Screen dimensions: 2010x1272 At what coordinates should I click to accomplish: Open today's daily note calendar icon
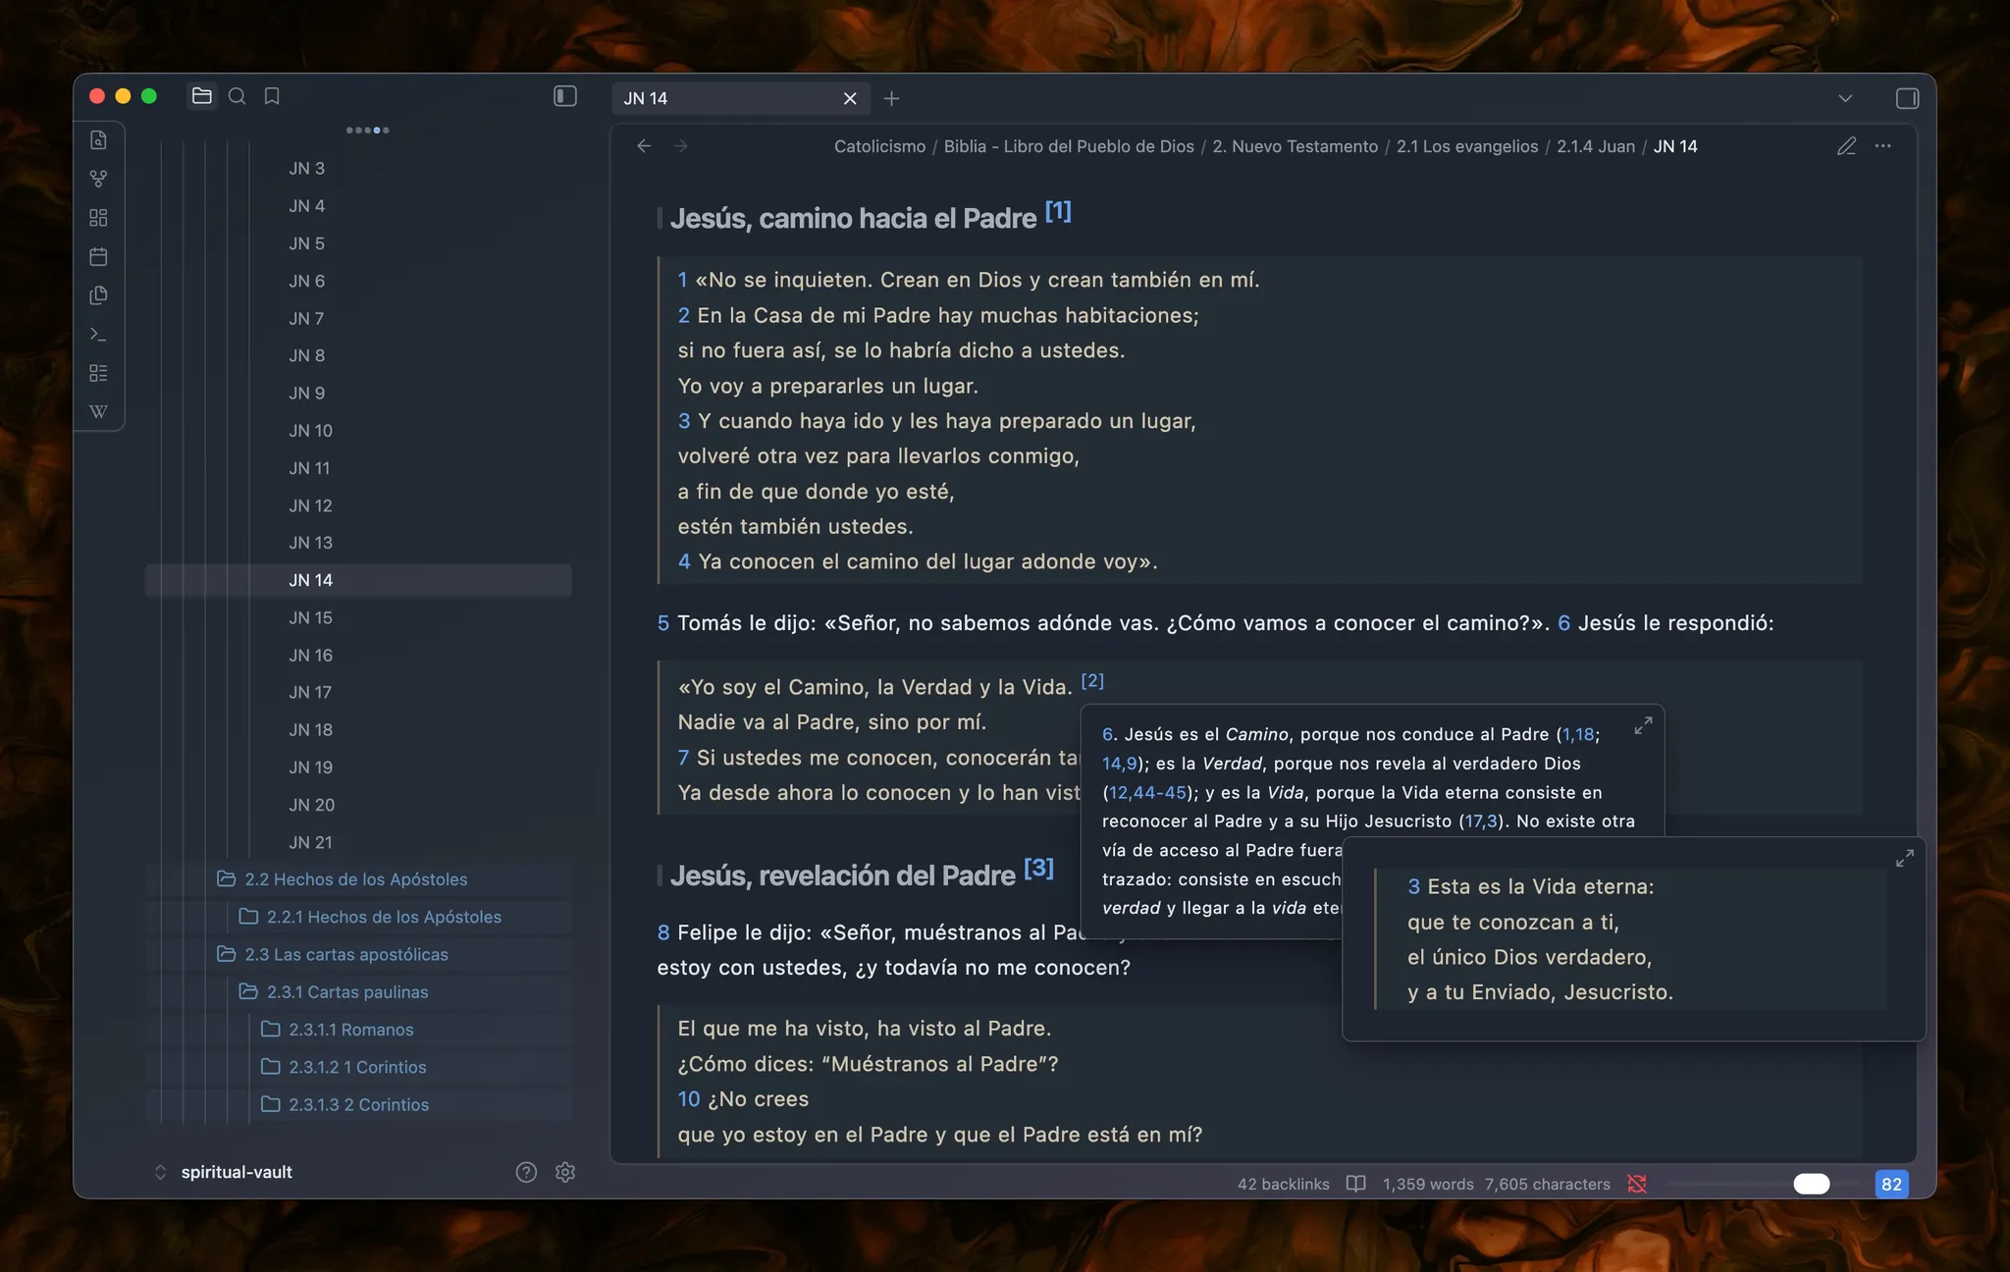tap(98, 256)
